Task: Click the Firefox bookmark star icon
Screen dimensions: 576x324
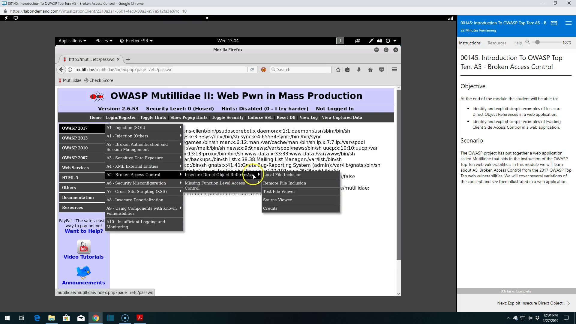Action: click(338, 70)
